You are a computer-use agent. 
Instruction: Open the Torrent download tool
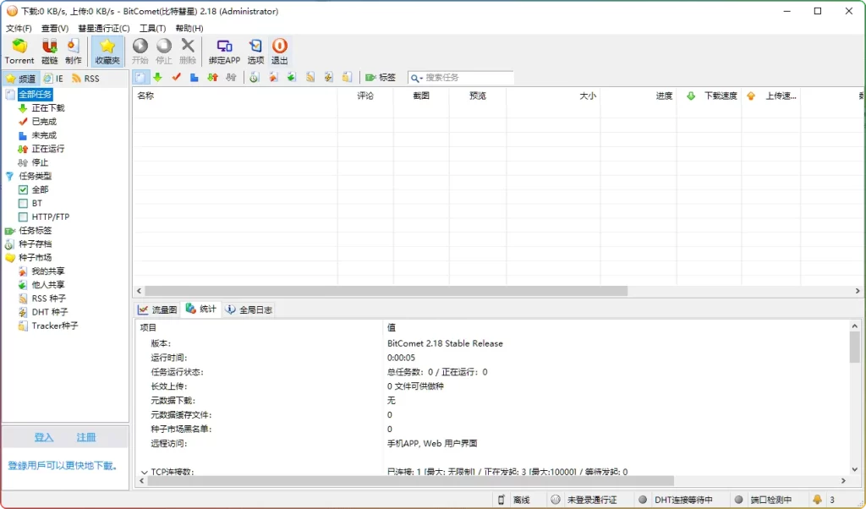(19, 51)
